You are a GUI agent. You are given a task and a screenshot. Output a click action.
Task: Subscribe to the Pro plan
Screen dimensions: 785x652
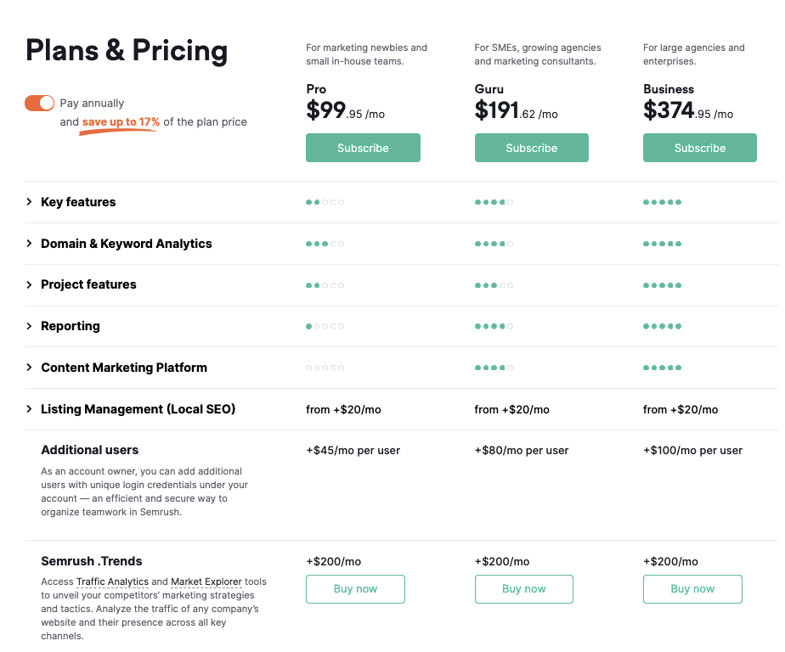363,148
